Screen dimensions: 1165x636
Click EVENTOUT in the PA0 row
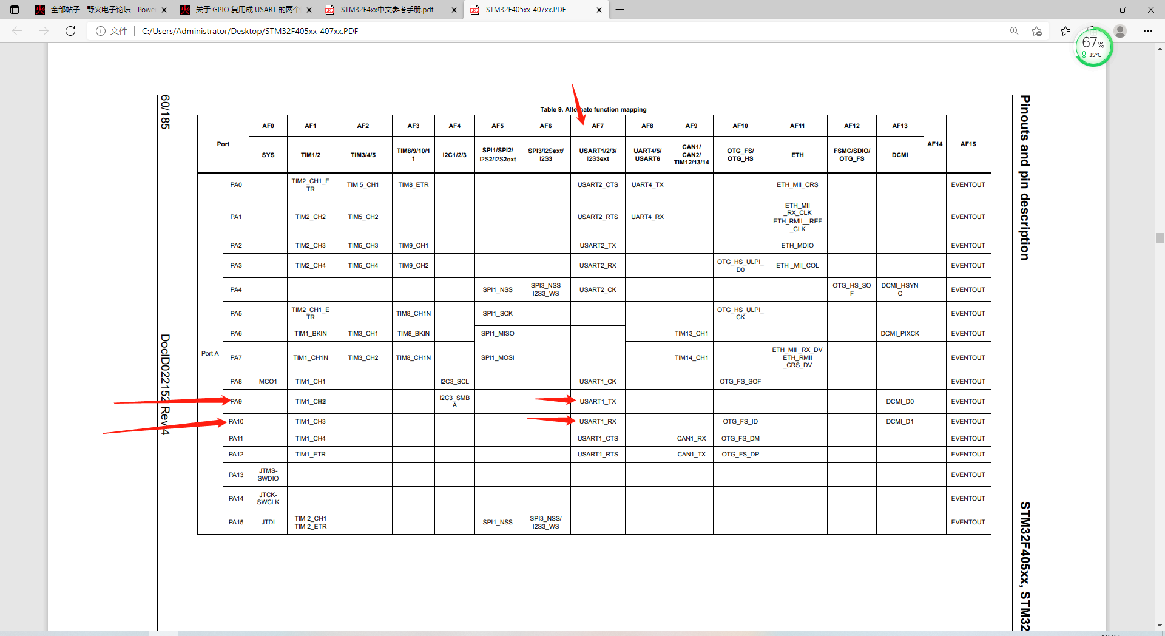click(x=968, y=184)
